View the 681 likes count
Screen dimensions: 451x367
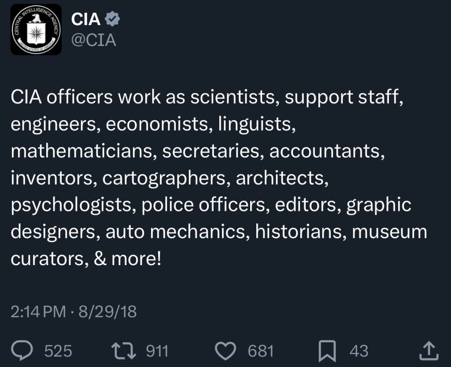pyautogui.click(x=261, y=351)
